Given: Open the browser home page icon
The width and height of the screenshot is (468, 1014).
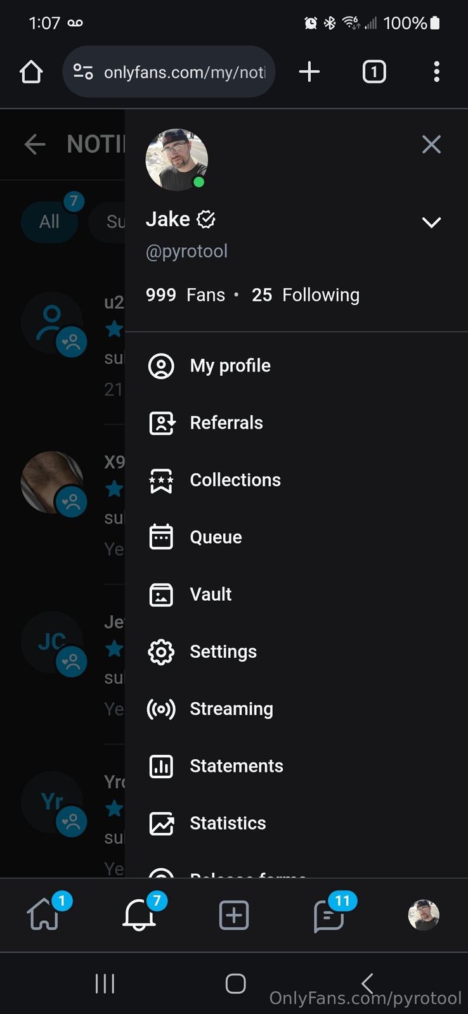Looking at the screenshot, I should click(x=31, y=72).
